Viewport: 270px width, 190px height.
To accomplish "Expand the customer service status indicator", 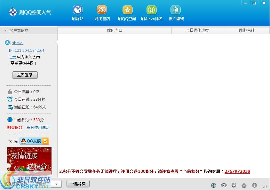I will [45, 141].
